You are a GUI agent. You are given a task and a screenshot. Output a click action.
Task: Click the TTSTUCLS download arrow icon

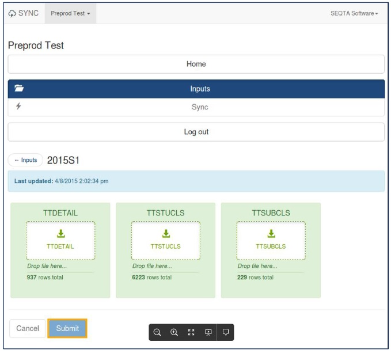coord(166,234)
